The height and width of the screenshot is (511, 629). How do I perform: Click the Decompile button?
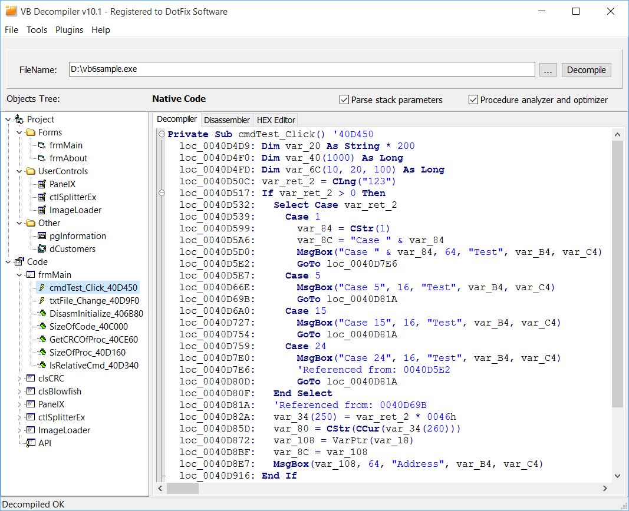(x=586, y=69)
